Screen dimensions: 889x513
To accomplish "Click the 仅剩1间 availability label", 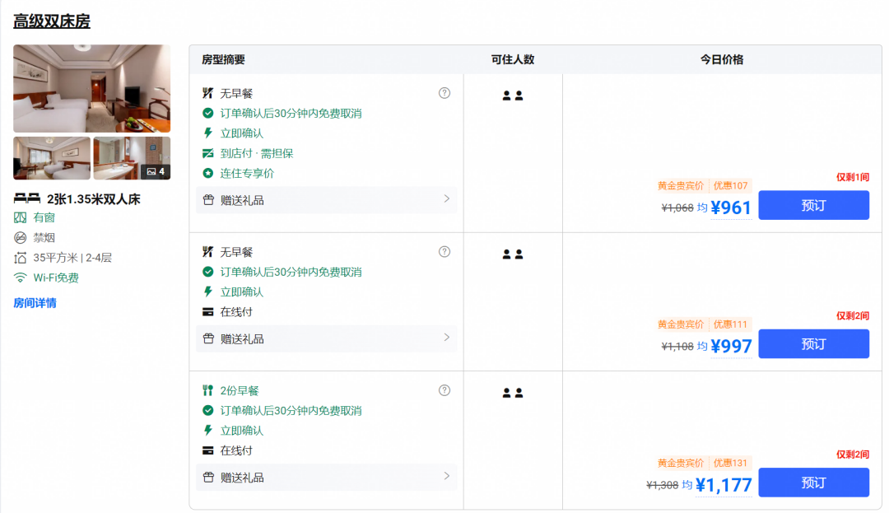I will [x=853, y=177].
